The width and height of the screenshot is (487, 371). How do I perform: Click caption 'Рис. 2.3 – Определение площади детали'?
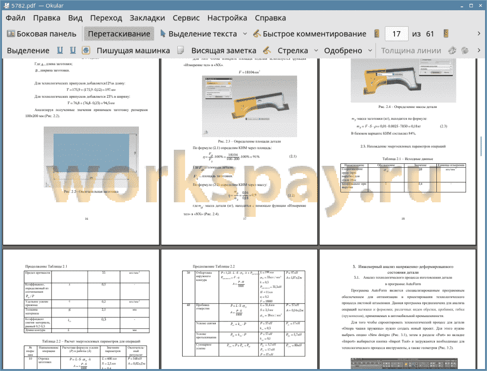point(249,141)
